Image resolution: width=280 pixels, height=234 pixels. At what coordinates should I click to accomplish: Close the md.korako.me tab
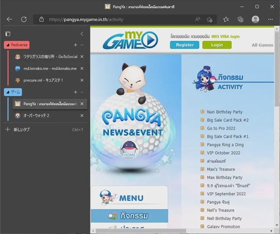82,68
